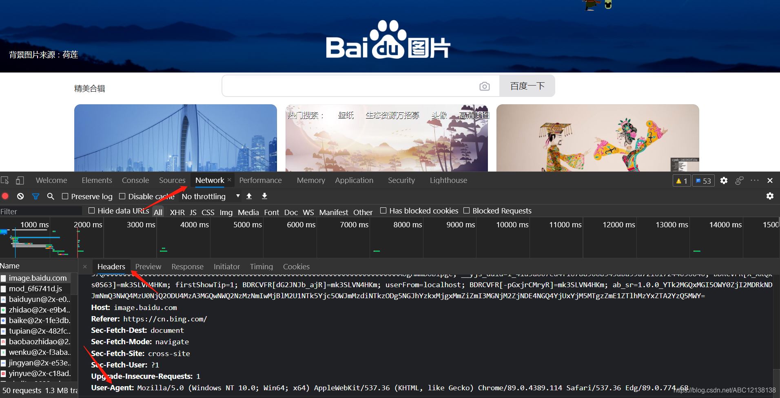Toggle the device emulation toolbar
Viewport: 780px width, 398px height.
[20, 180]
